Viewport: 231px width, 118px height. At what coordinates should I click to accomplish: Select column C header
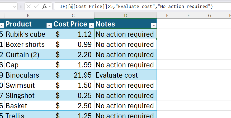(73, 15)
